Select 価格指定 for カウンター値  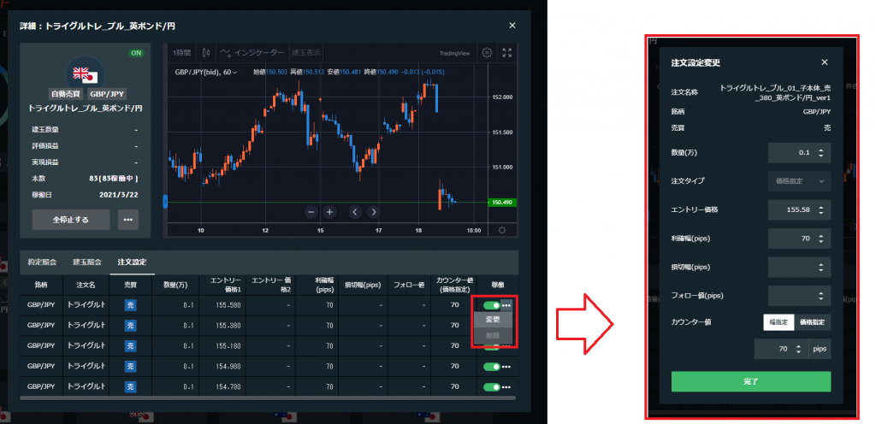[813, 322]
